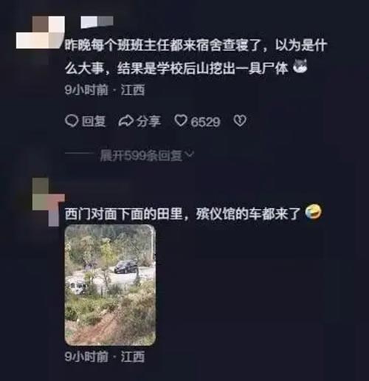Screen dimensions: 369x381
Task: Tap the broken heart dislike icon
Action: (x=240, y=121)
